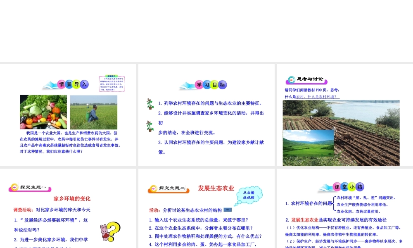Image resolution: width=413 pixels, height=248 pixels.
Task: Open the 探究主题二 slide thumbnail
Action: click(x=206, y=208)
